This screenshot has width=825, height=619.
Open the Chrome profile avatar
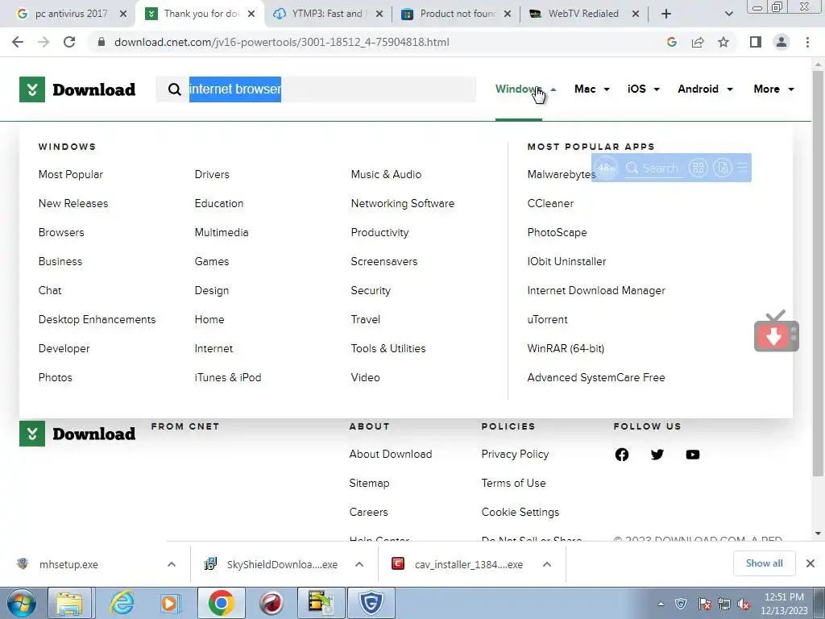[781, 42]
